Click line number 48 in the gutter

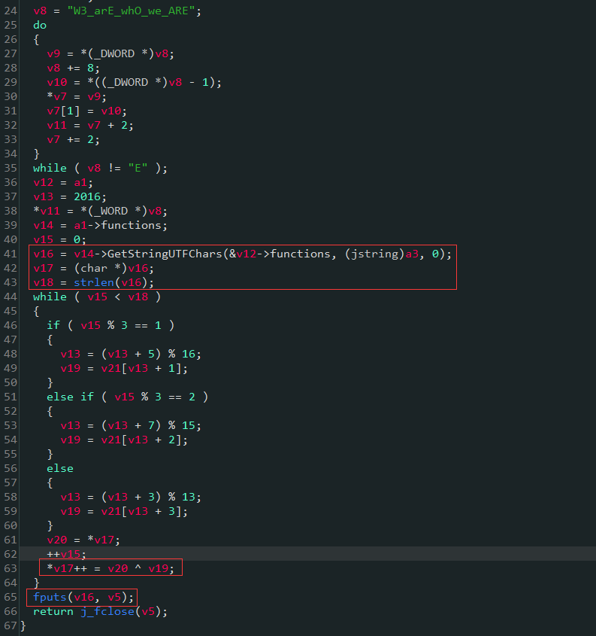[x=10, y=354]
